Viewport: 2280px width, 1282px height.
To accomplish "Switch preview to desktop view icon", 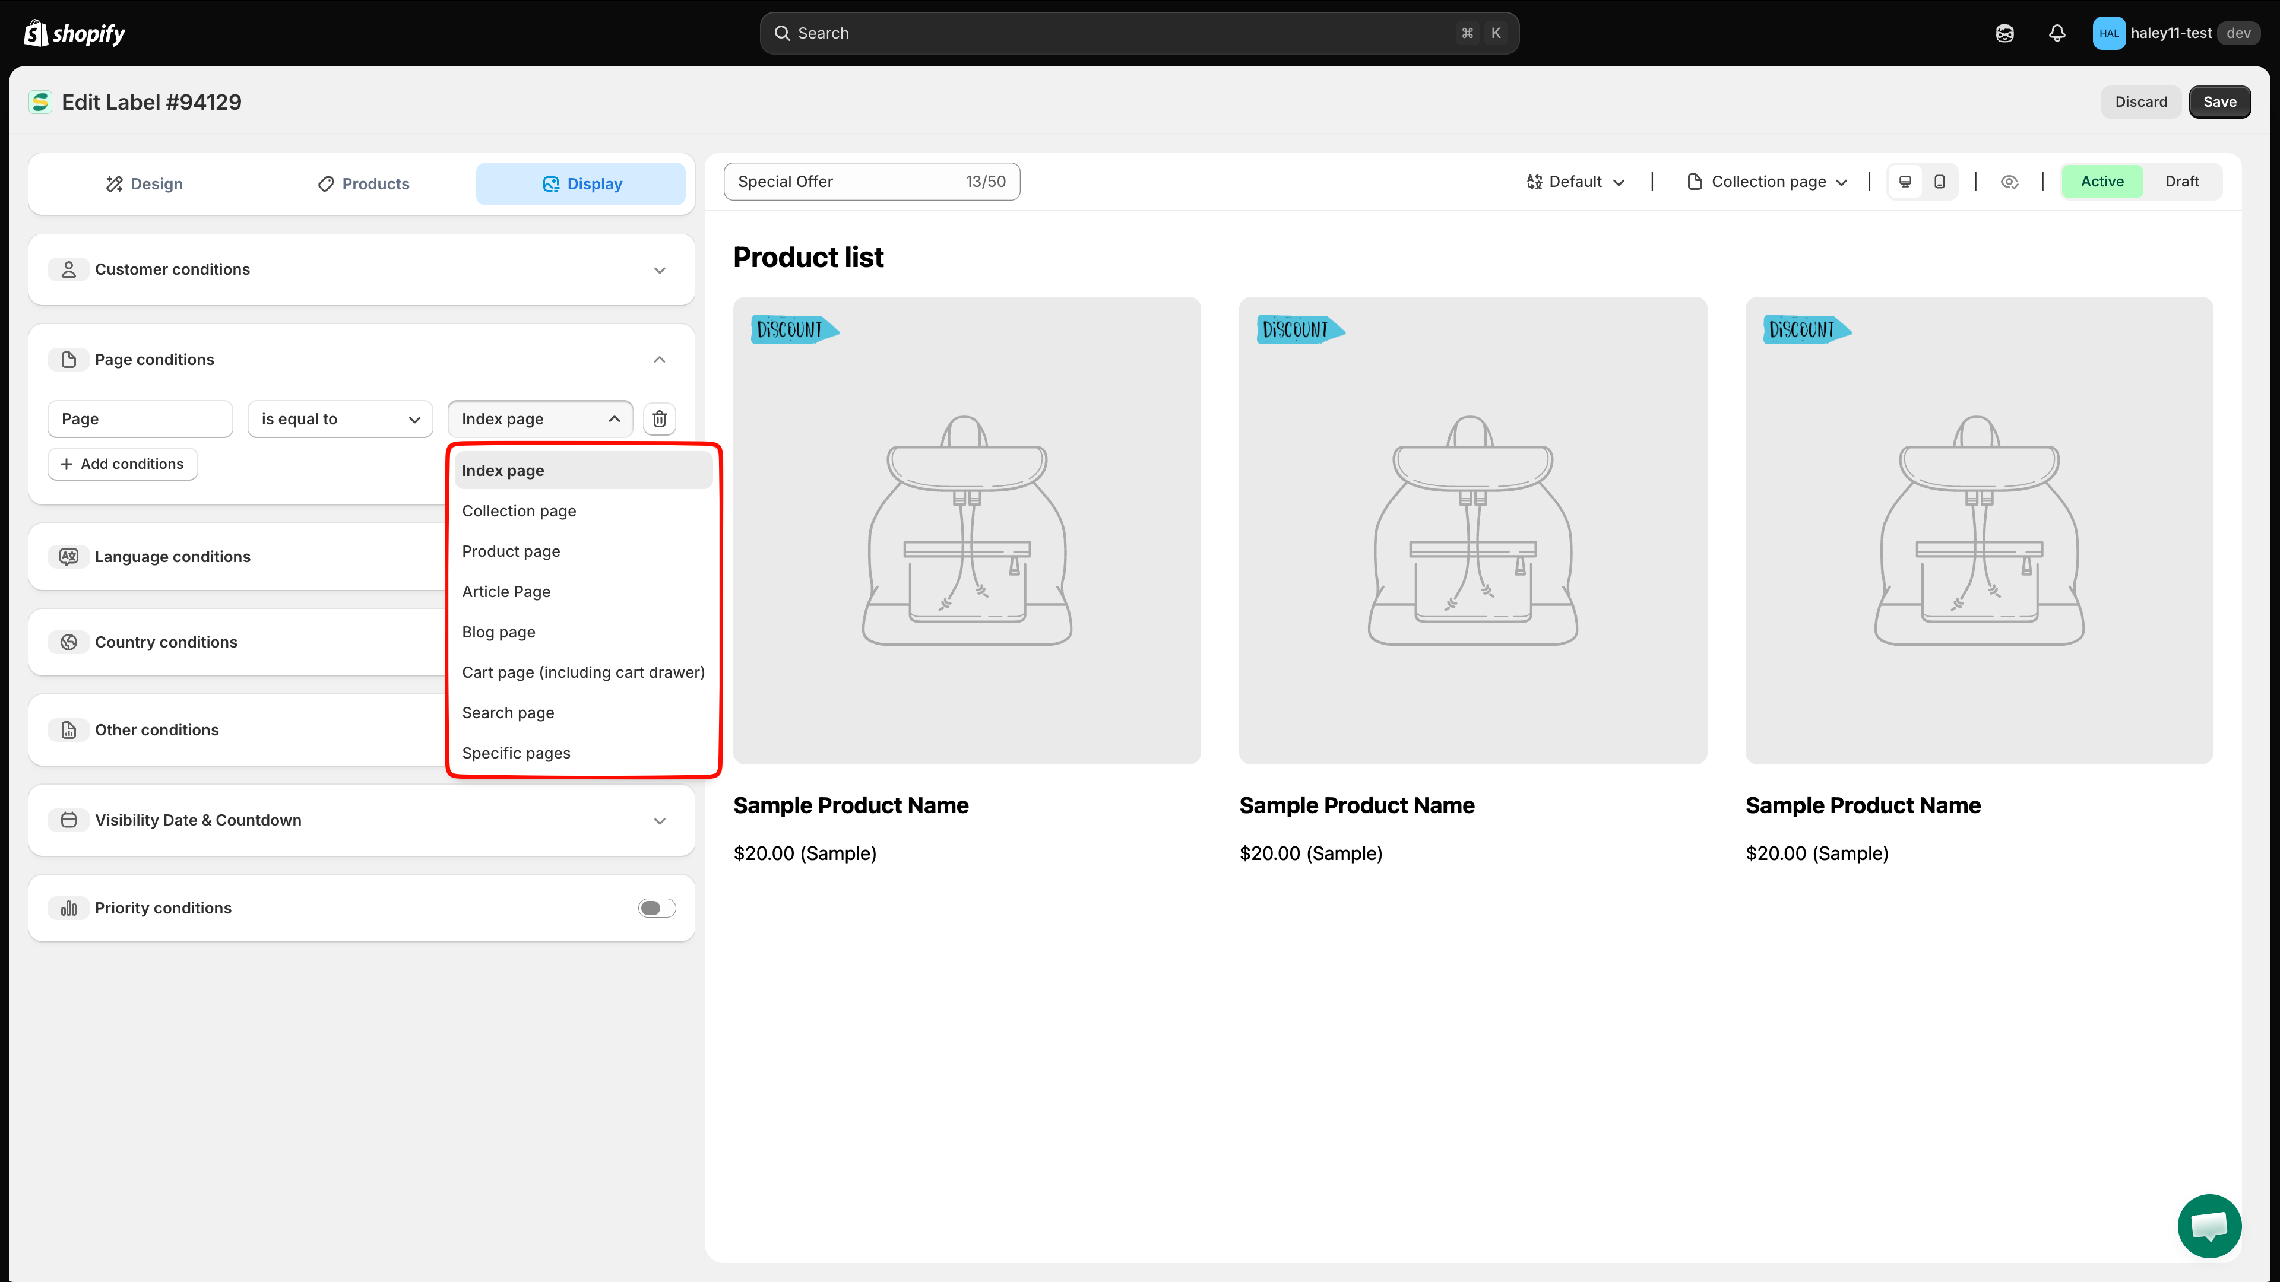I will pyautogui.click(x=1905, y=182).
